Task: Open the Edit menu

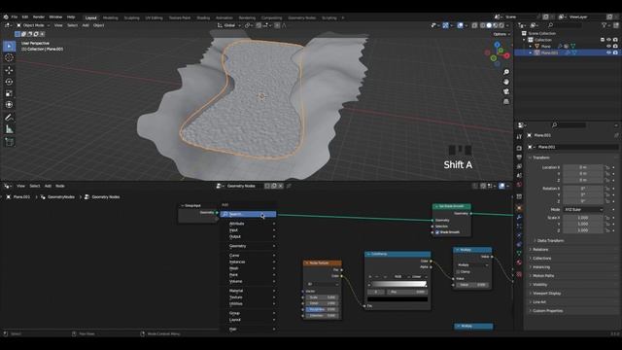Action: click(25, 17)
